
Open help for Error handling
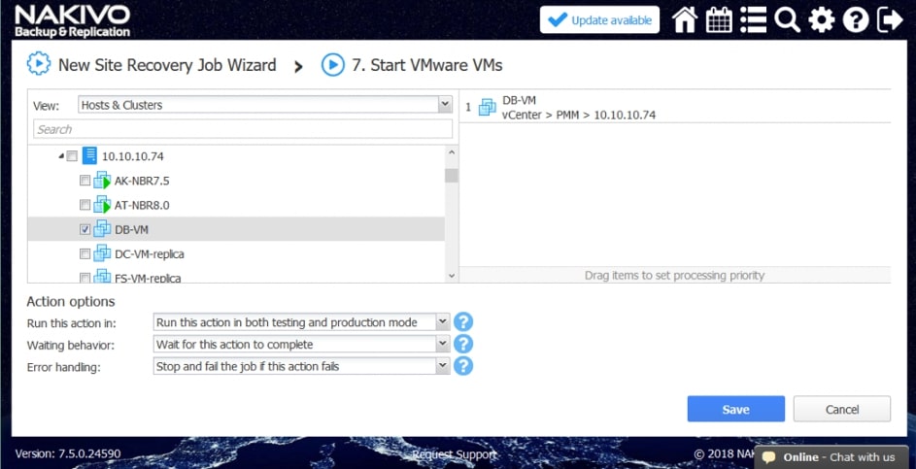pyautogui.click(x=462, y=366)
